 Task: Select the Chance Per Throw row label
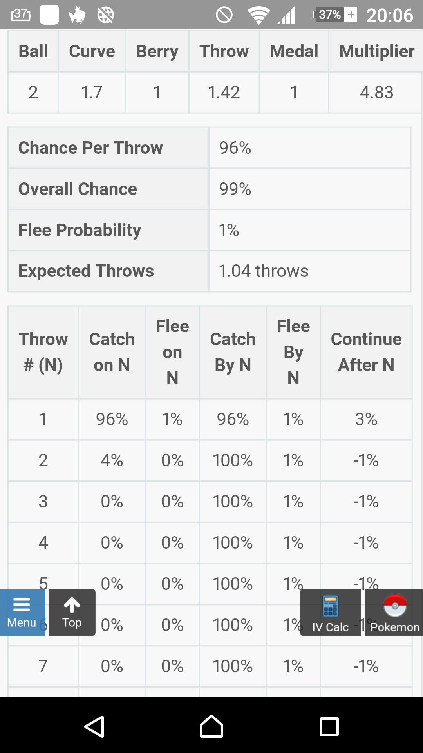tap(90, 148)
